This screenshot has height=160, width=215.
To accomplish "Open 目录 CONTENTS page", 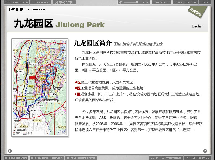I will pyautogui.click(x=81, y=158).
